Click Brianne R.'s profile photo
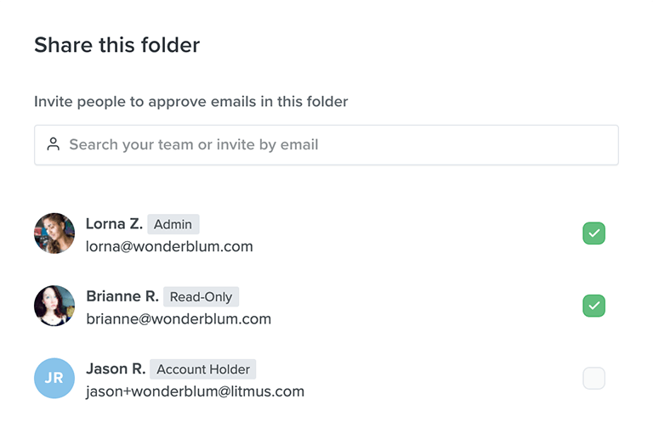The width and height of the screenshot is (653, 433). point(54,306)
